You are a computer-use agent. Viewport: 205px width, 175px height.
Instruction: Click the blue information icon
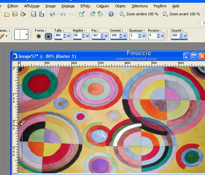coord(111,14)
